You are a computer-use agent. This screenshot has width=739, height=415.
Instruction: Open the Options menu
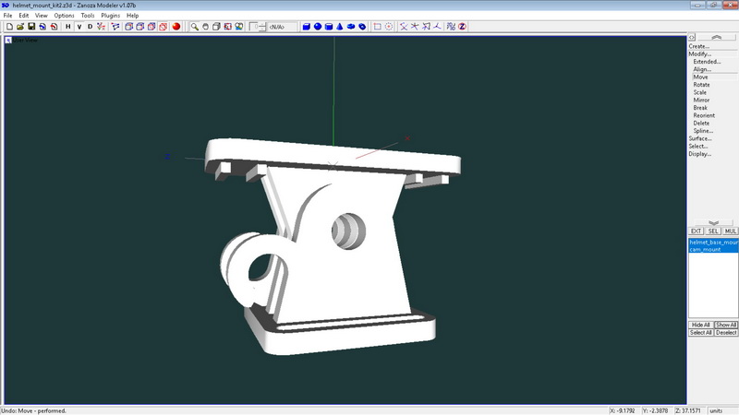[x=64, y=16]
